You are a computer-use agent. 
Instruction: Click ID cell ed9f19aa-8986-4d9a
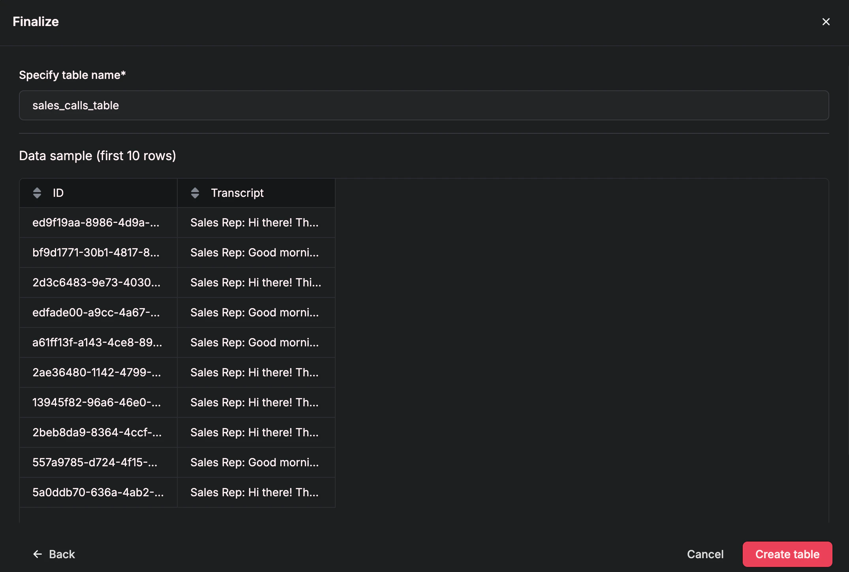pyautogui.click(x=96, y=222)
